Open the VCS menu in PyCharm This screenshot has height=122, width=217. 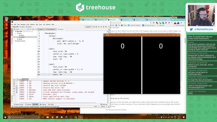coord(44,24)
